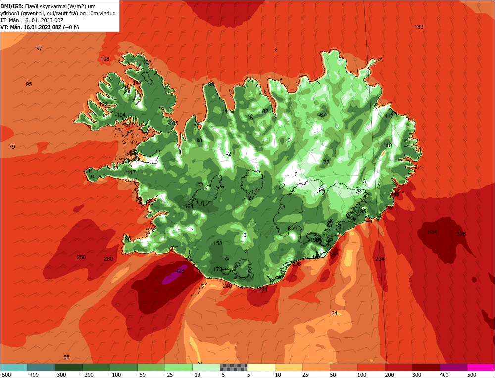This screenshot has height=378, width=495.
Task: Select the -127 value in central Iceland
Action: coord(249,198)
